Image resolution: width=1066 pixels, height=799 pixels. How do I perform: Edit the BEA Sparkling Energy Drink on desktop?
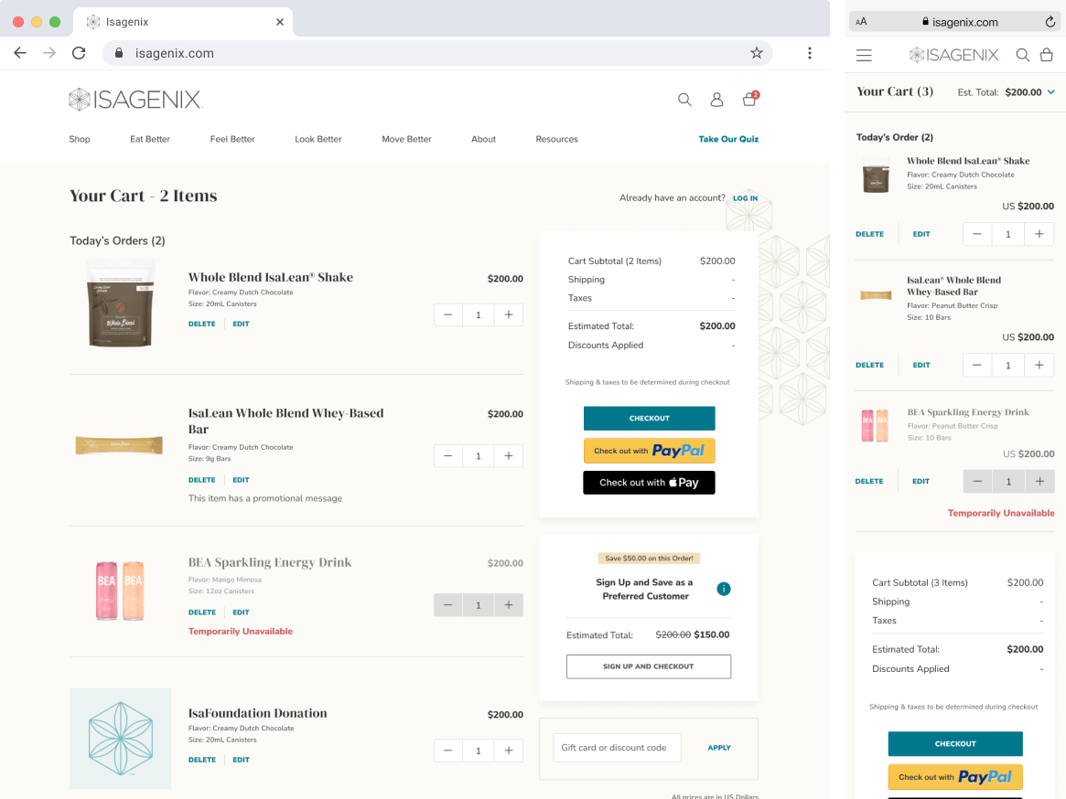pos(241,613)
